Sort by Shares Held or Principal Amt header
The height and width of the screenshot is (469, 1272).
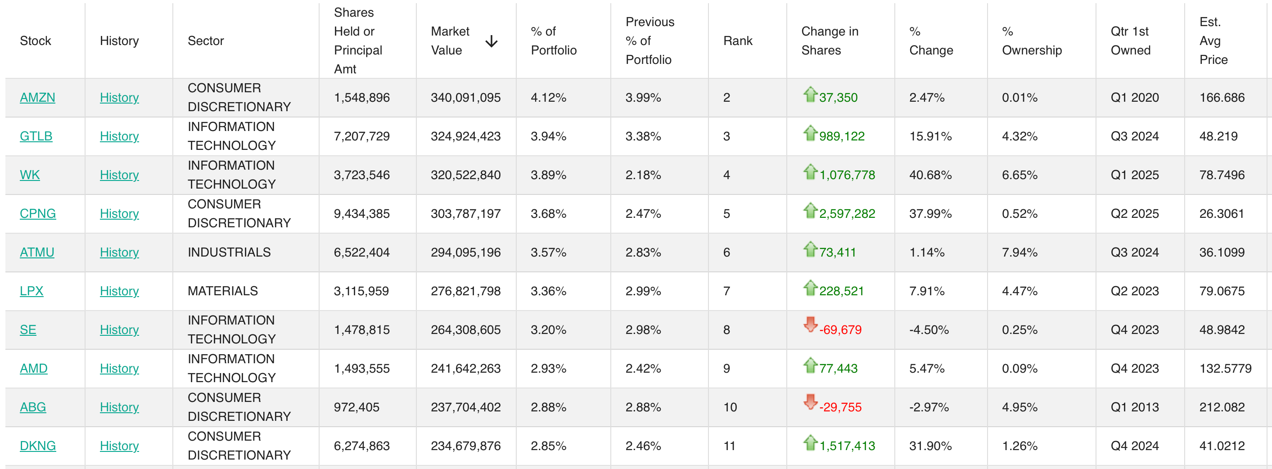point(358,41)
